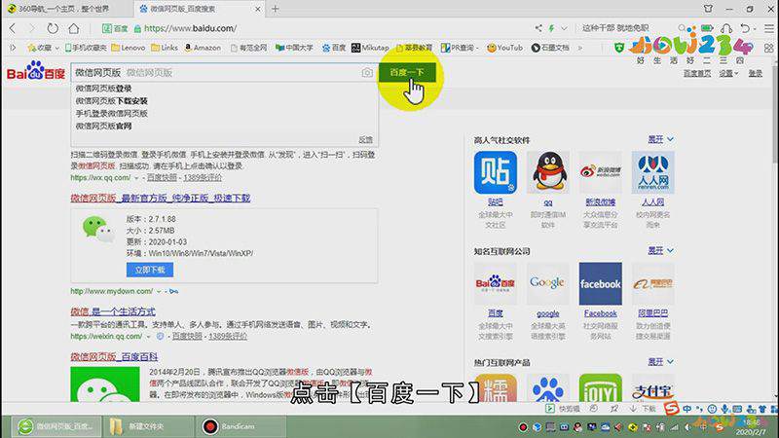The height and width of the screenshot is (438, 779).
Task: Click the camera image search icon
Action: point(367,72)
